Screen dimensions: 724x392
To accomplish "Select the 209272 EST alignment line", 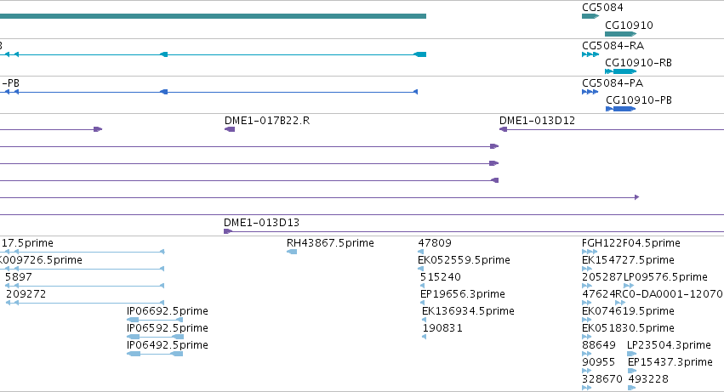I will tap(85, 303).
